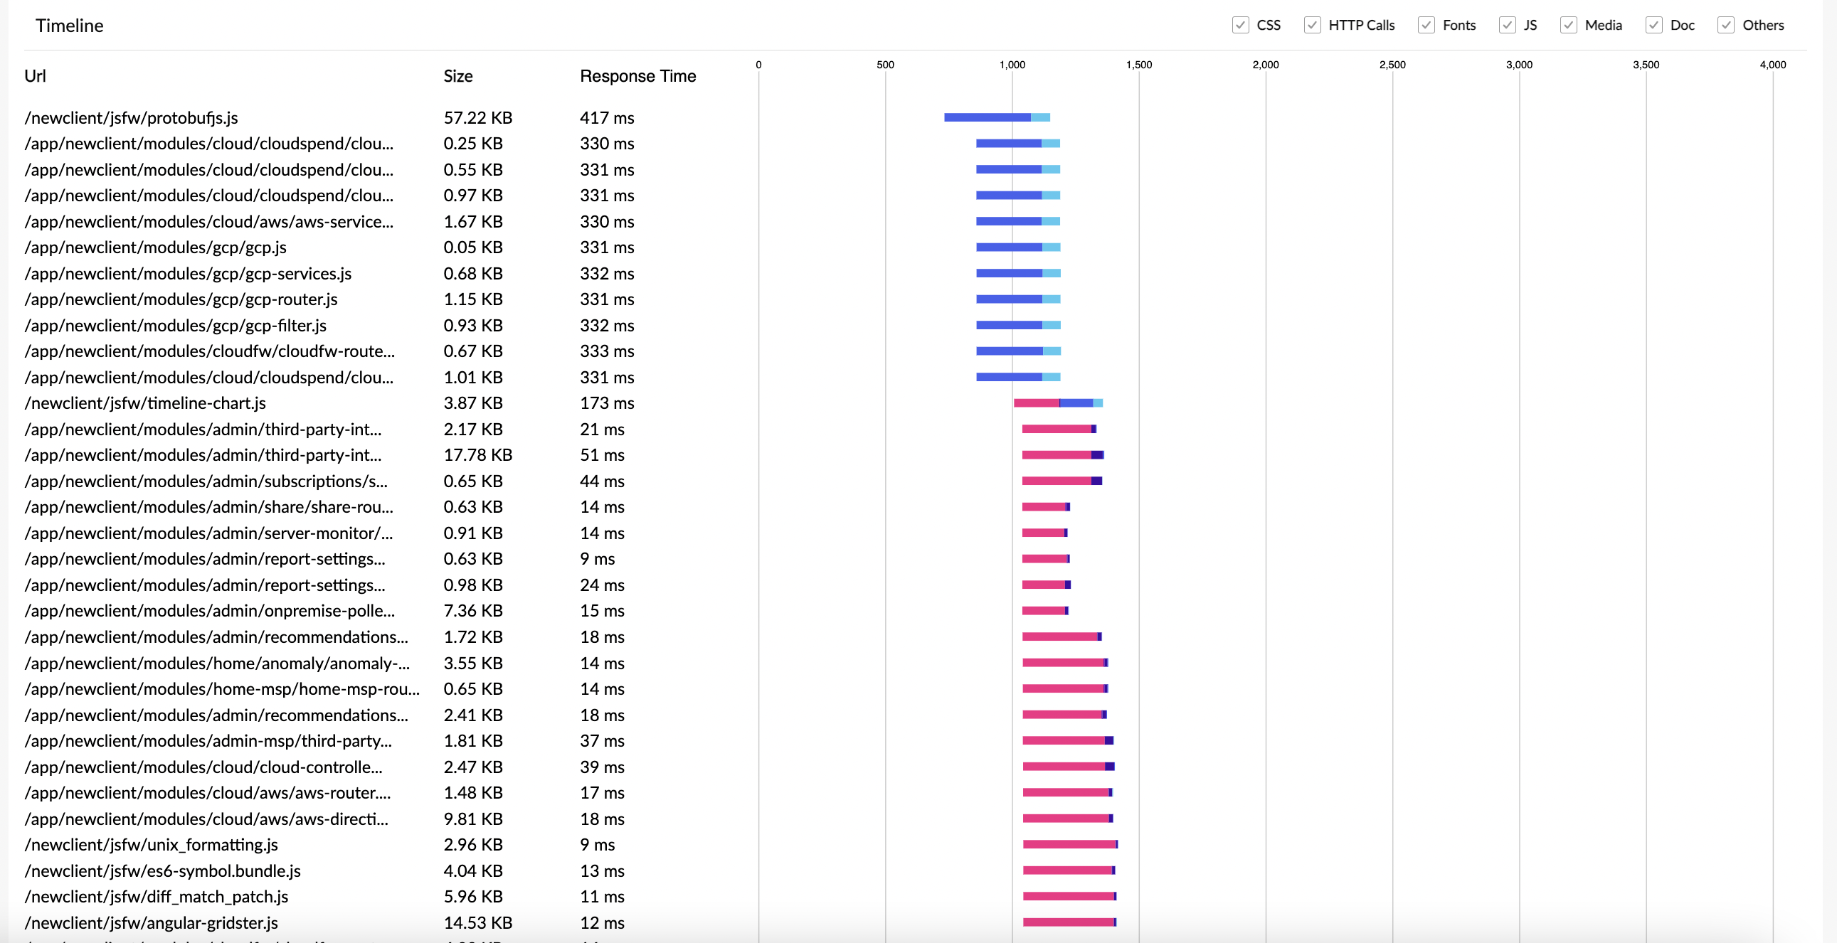Click the gcp-filter.js blue timeline bar

coord(1009,326)
